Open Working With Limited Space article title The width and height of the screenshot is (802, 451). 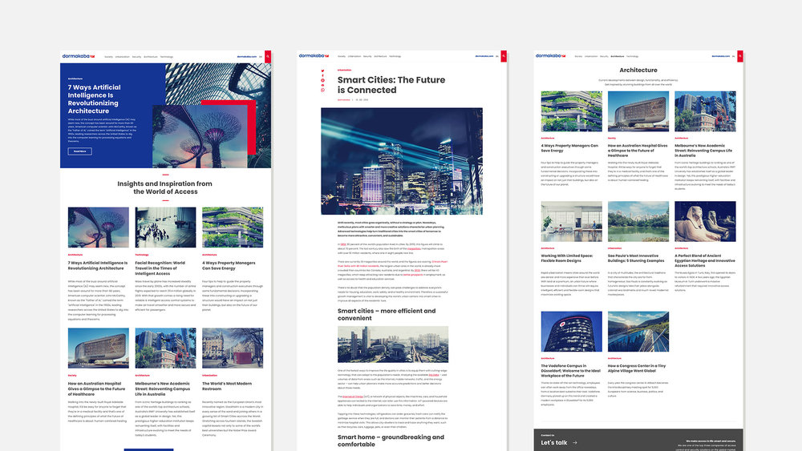tap(567, 258)
